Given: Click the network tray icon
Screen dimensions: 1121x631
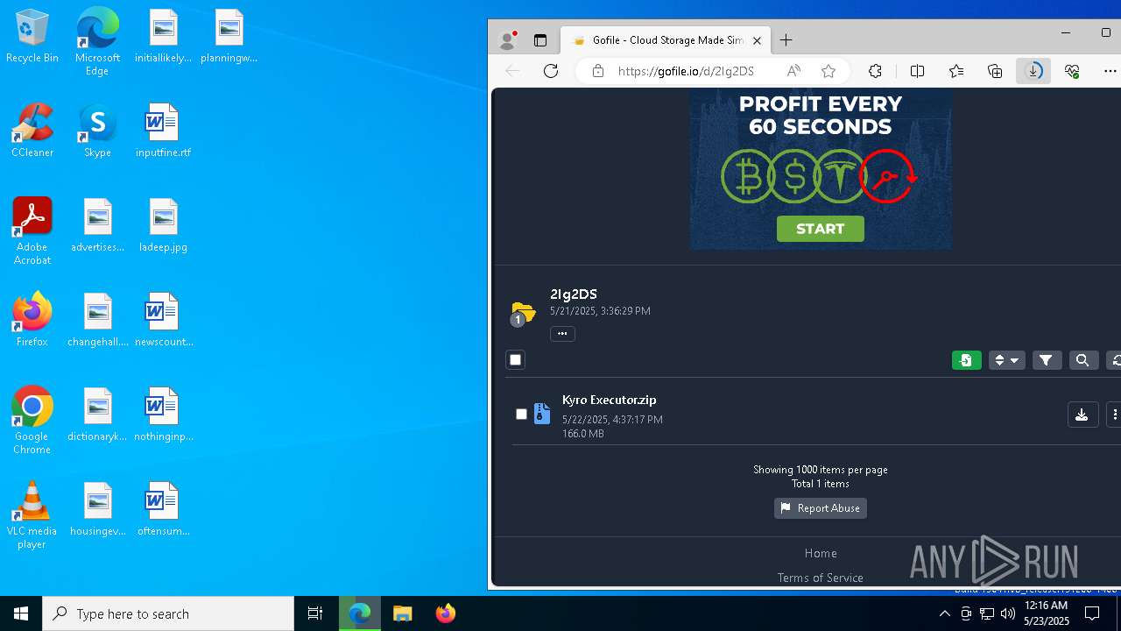Looking at the screenshot, I should tap(986, 613).
